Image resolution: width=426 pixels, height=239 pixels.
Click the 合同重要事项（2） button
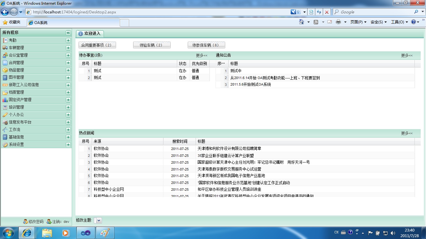(x=97, y=45)
